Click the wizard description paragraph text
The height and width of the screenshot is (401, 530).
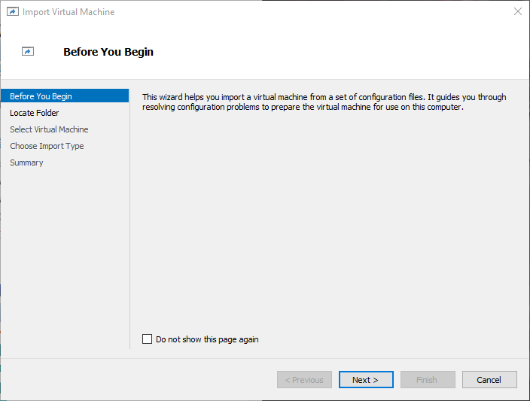324,102
